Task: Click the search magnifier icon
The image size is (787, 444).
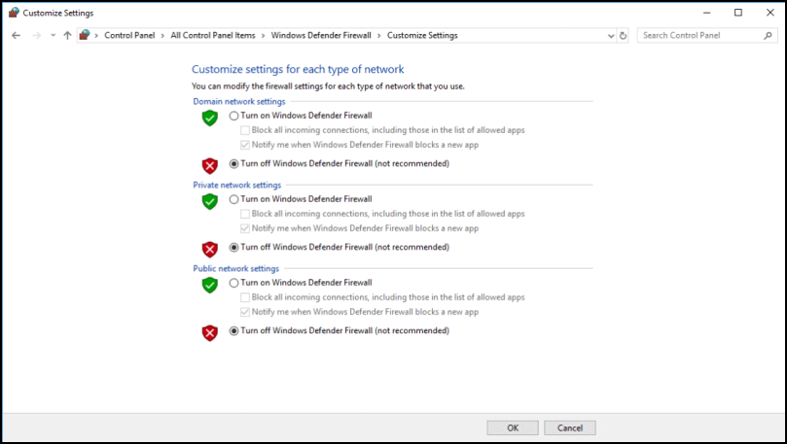Action: pyautogui.click(x=768, y=36)
